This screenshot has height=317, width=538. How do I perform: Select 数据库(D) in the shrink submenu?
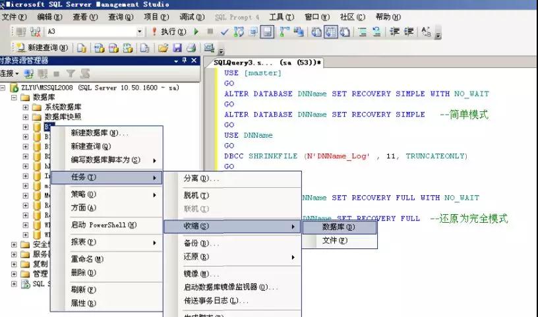click(x=339, y=226)
